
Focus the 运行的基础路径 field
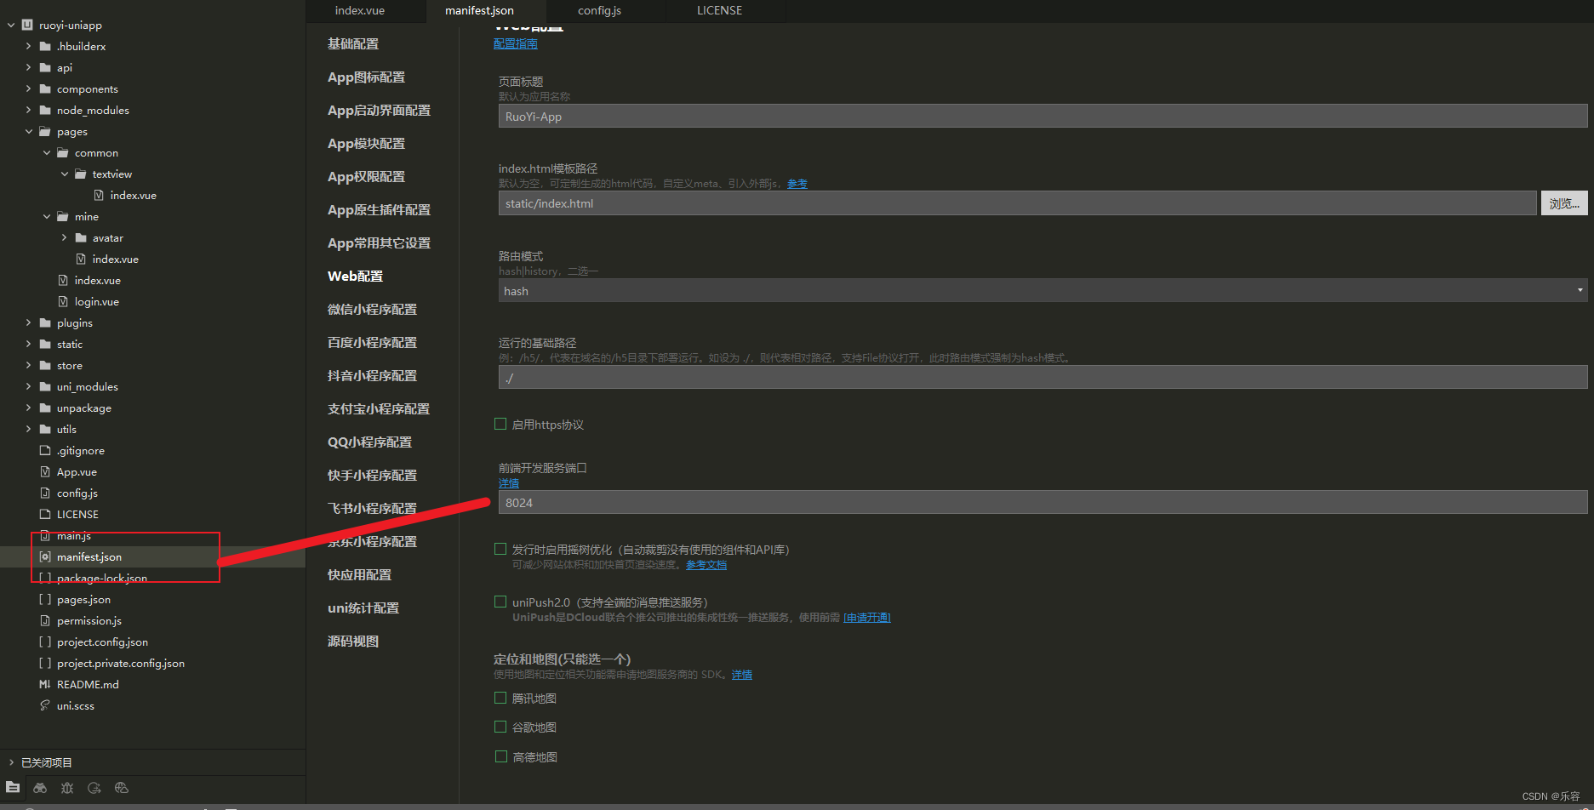1043,378
